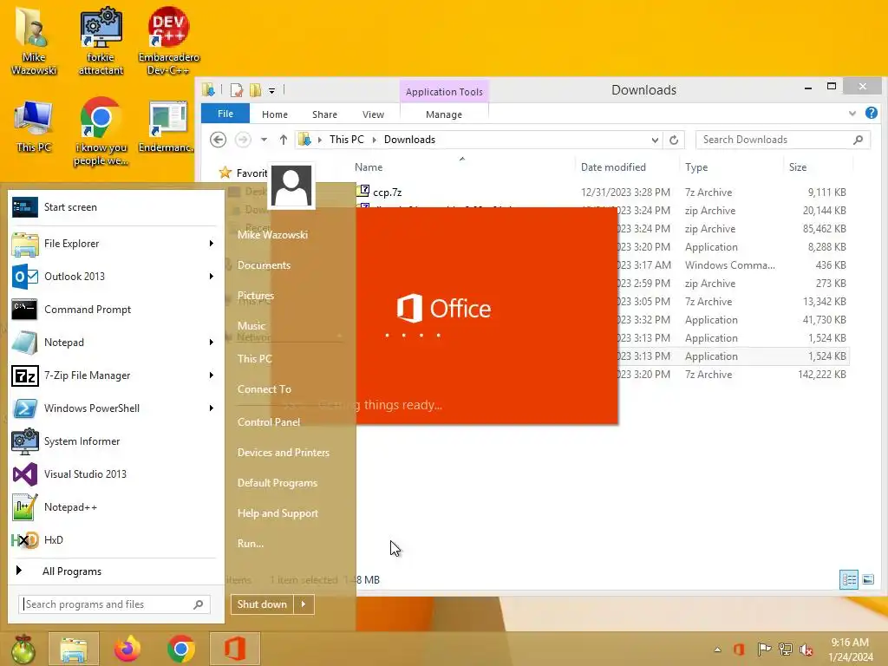Open the File tab in Explorer
This screenshot has height=666, width=888.
(225, 114)
